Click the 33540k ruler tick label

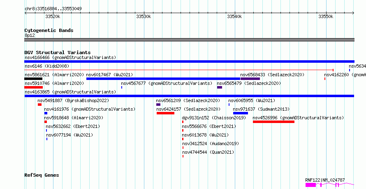[234, 16]
